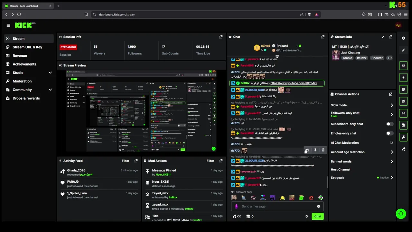Send the message using the Chat button
This screenshot has height=232, width=412.
point(318,217)
